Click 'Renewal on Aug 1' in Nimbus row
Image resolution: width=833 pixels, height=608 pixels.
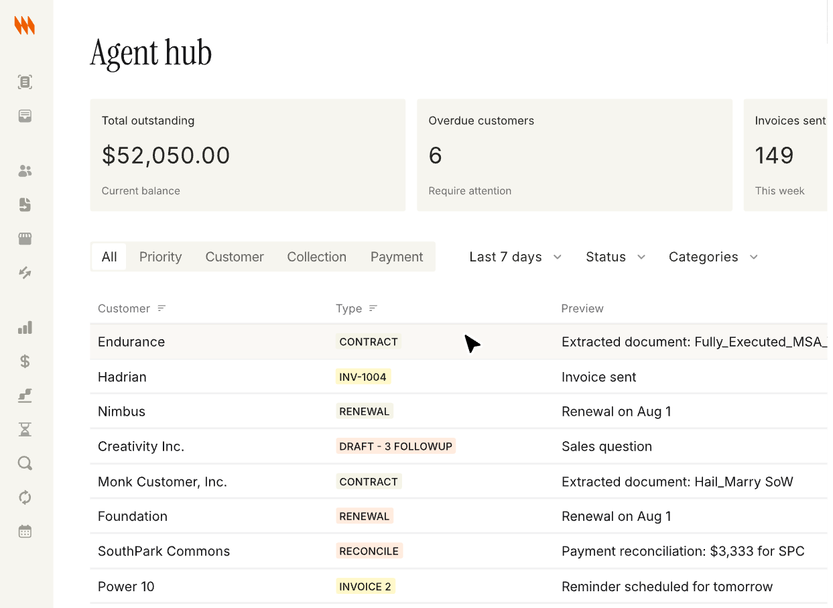pos(617,412)
